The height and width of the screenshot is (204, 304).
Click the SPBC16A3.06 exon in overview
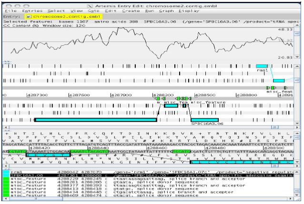click(x=204, y=120)
